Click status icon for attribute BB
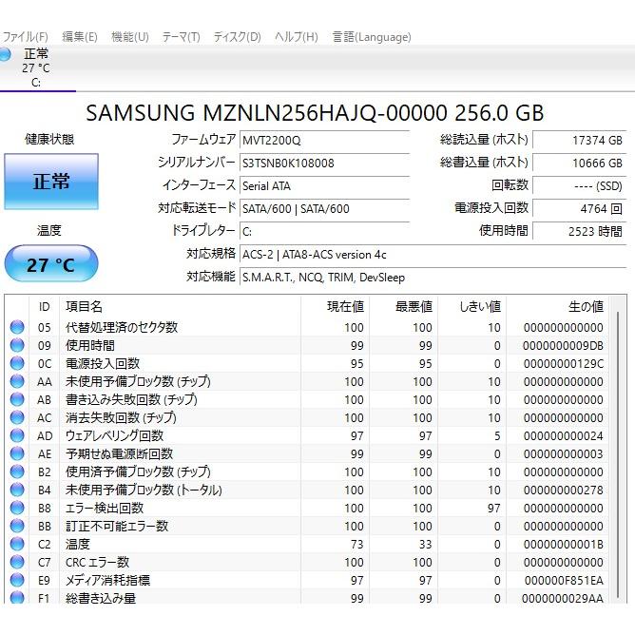This screenshot has height=635, width=635. pos(17,526)
